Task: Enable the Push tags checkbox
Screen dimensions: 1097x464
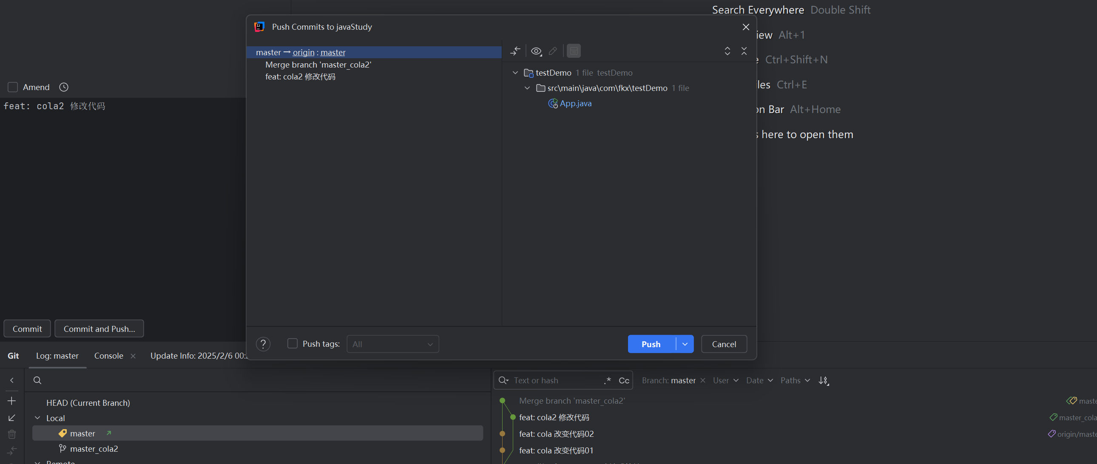Action: point(293,343)
